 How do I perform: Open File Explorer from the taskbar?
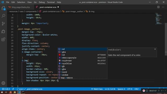click(15, 92)
